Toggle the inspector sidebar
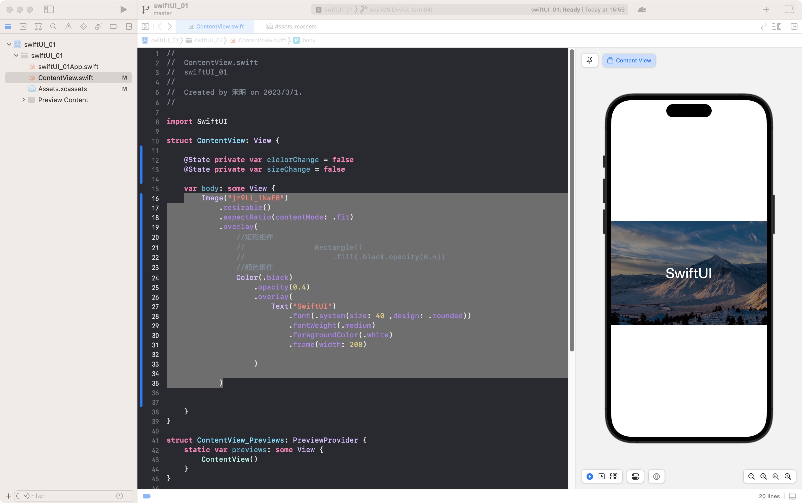 click(789, 9)
